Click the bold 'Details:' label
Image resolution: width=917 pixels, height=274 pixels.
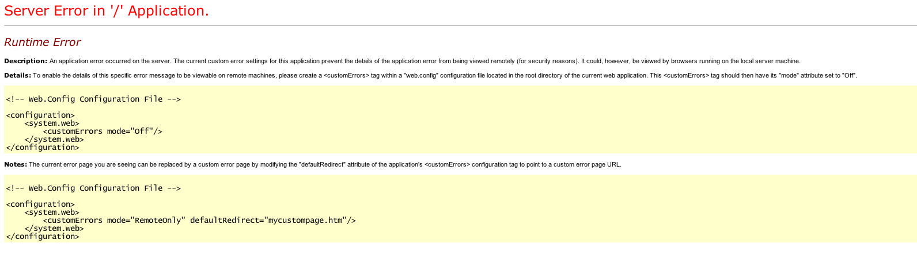18,75
